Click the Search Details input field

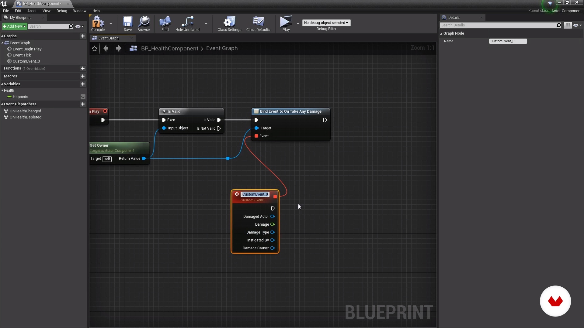tap(498, 25)
